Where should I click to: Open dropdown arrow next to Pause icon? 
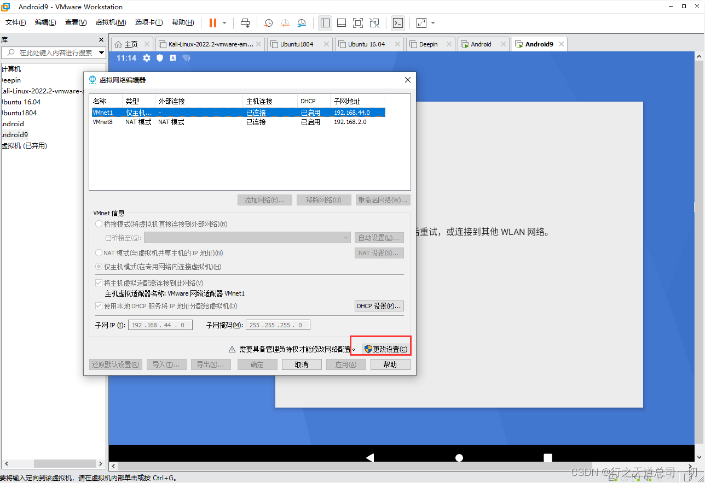[x=224, y=23]
